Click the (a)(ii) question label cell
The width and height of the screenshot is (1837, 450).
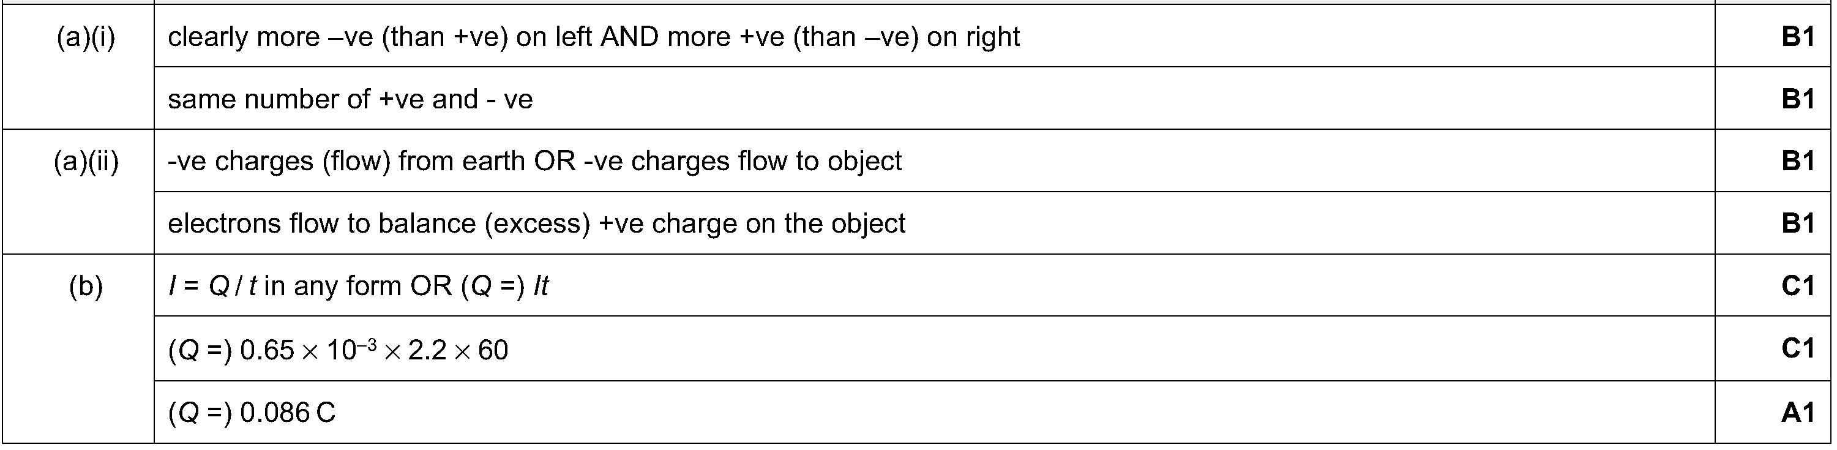coord(86,162)
